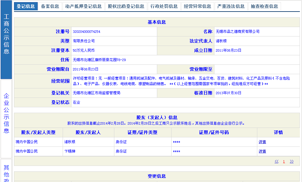The width and height of the screenshot is (302, 182).
Task: Open 详情 link for shareholder 诸秋根
Action: [x=262, y=142]
